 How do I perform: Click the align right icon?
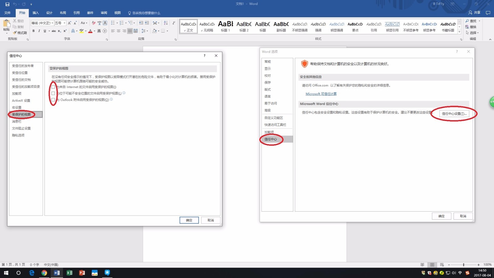point(124,31)
